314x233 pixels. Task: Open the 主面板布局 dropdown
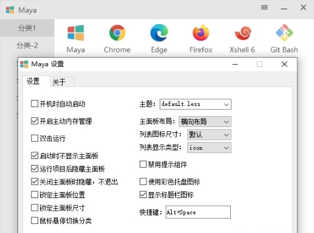point(205,122)
